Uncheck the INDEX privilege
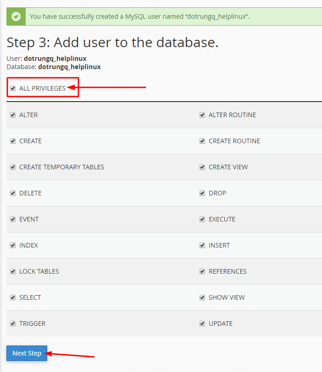 point(13,245)
